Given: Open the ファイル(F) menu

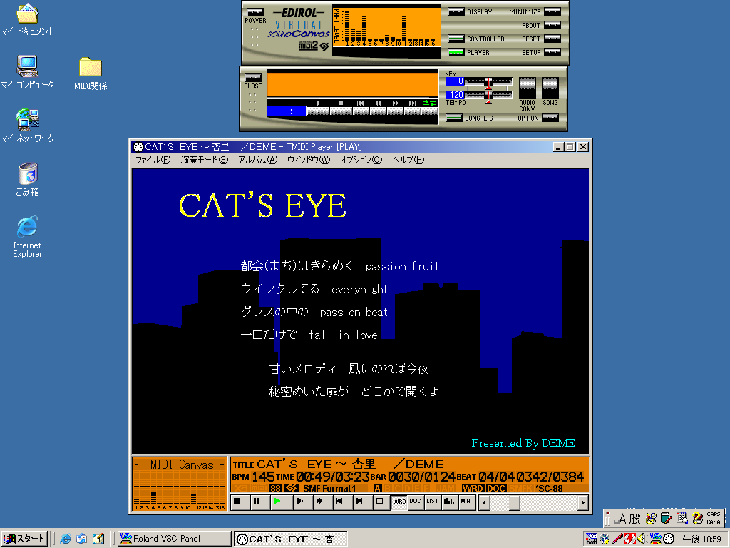Looking at the screenshot, I should coord(153,160).
